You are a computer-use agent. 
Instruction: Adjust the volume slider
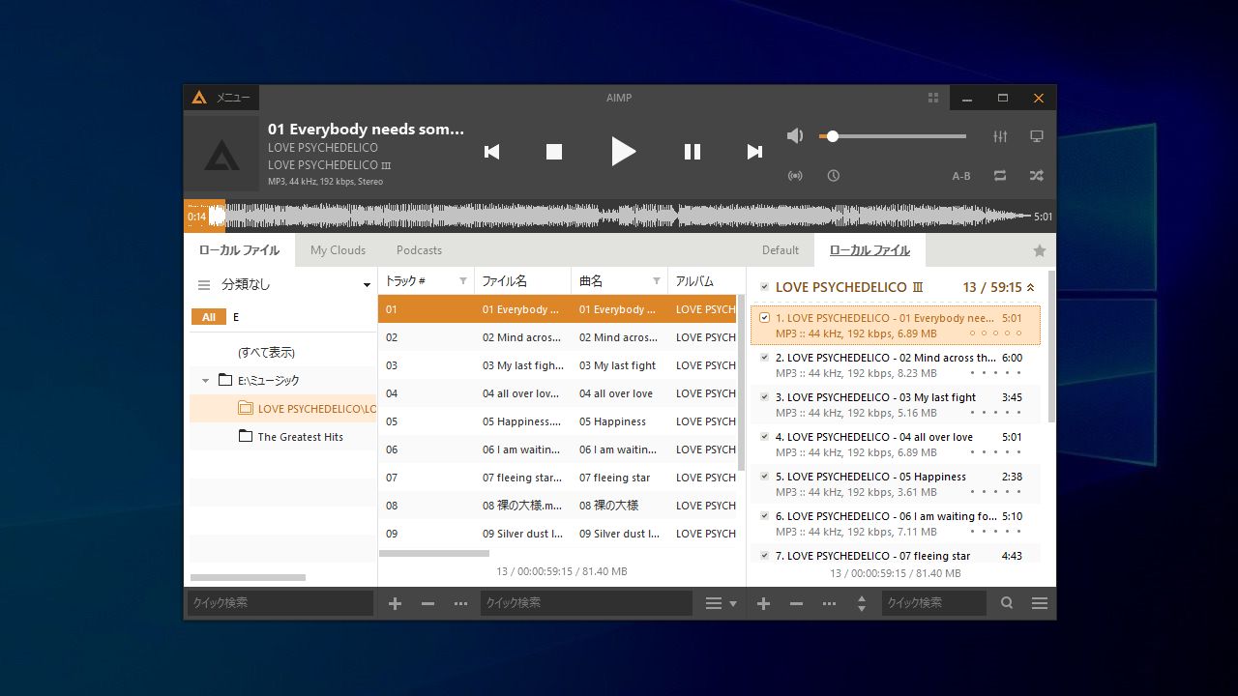pyautogui.click(x=892, y=136)
